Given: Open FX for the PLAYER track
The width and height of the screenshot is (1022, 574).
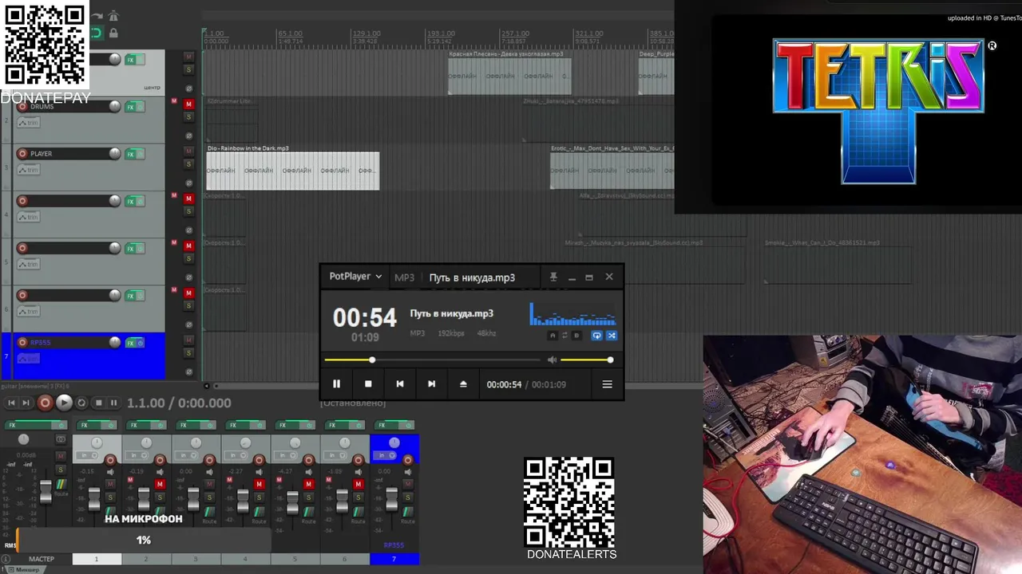Looking at the screenshot, I should pos(130,154).
